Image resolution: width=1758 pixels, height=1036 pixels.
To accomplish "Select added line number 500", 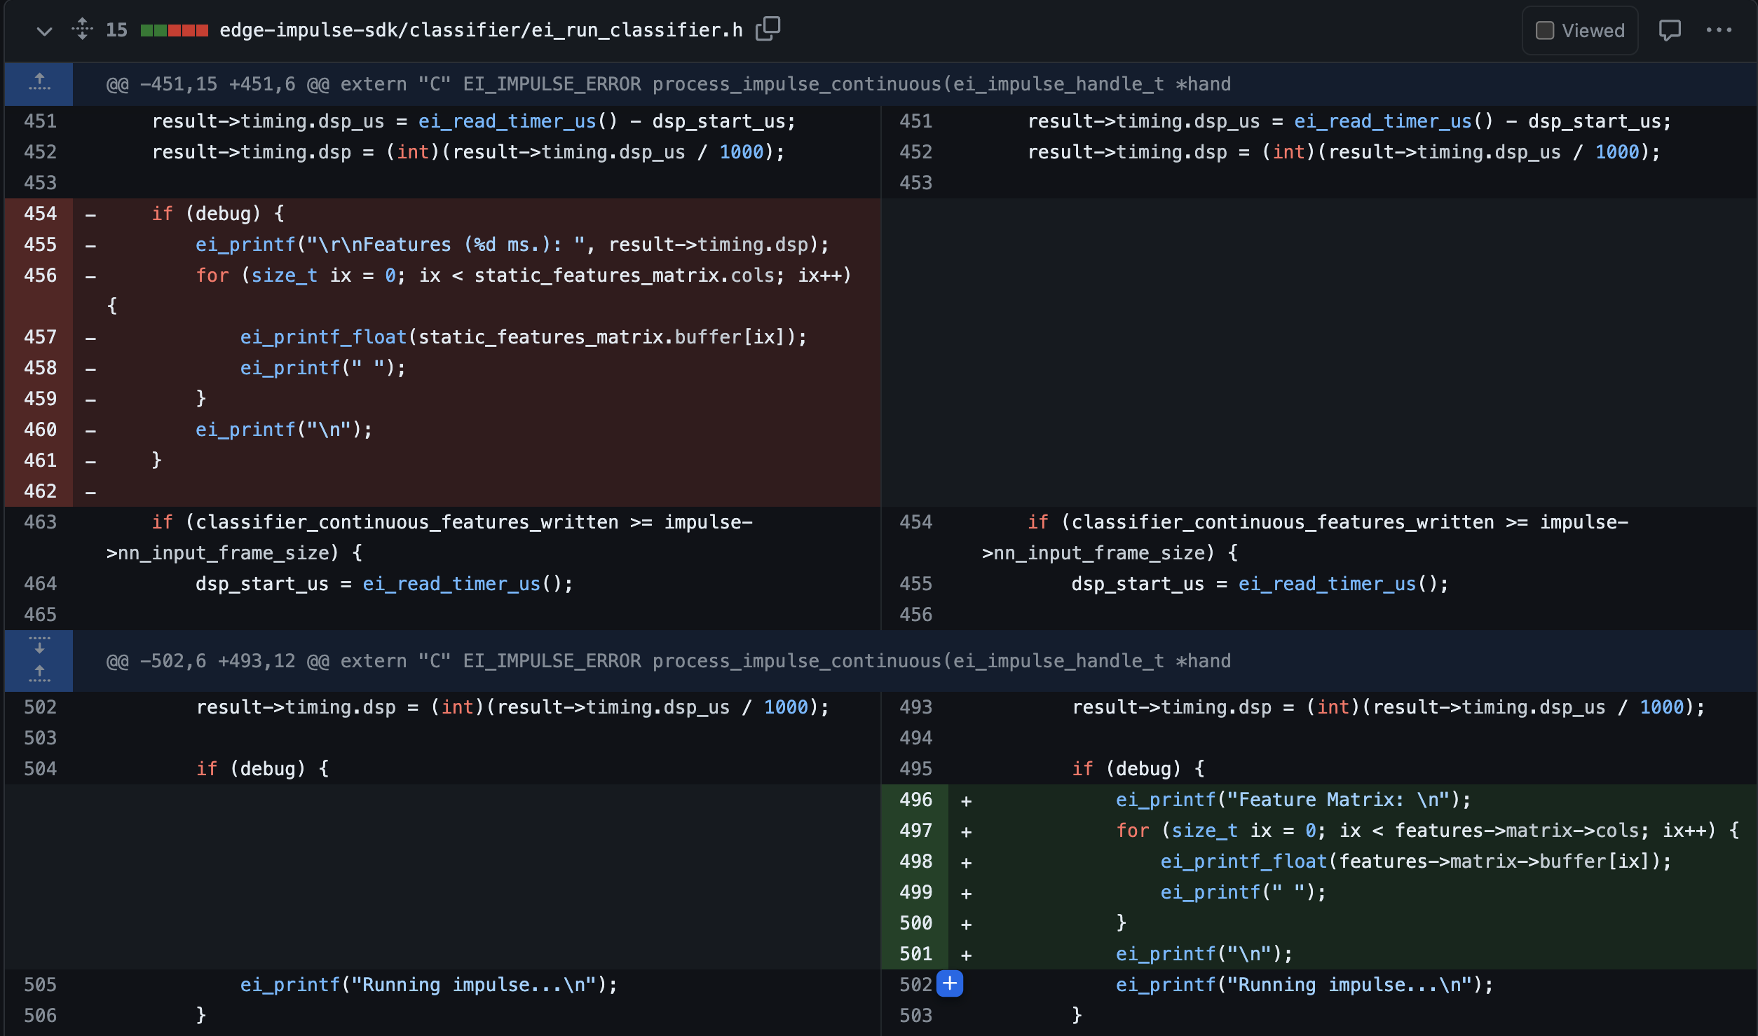I will [x=915, y=923].
